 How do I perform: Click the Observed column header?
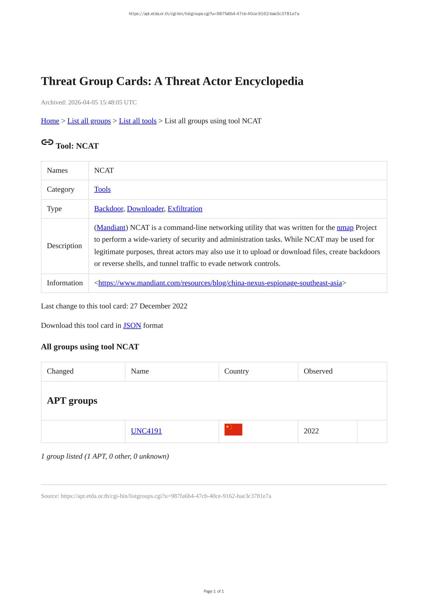click(x=318, y=371)
